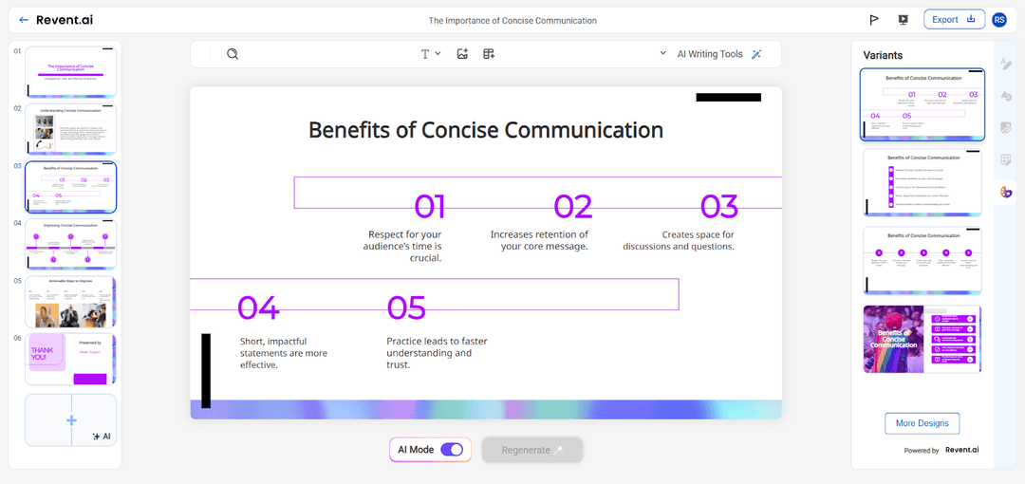1025x484 pixels.
Task: Click the add image icon
Action: pyautogui.click(x=462, y=54)
